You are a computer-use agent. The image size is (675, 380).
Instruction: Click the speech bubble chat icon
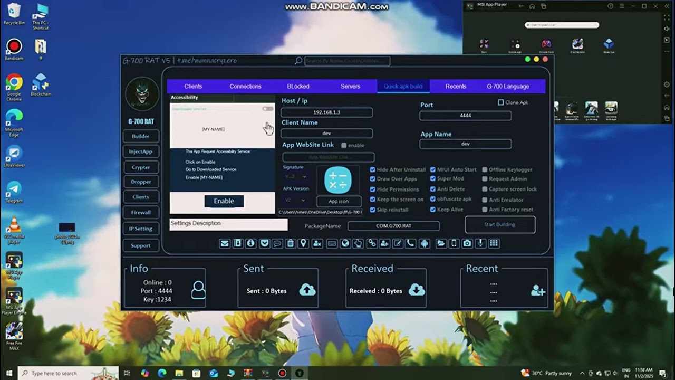[277, 243]
